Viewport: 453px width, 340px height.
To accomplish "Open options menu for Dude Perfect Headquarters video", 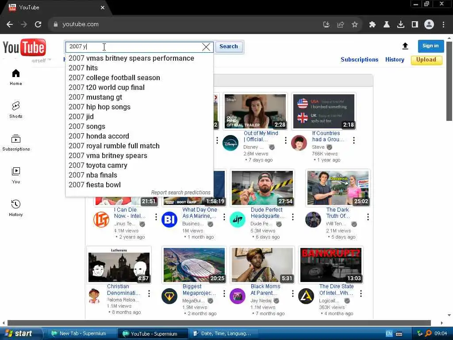I will pyautogui.click(x=293, y=217).
